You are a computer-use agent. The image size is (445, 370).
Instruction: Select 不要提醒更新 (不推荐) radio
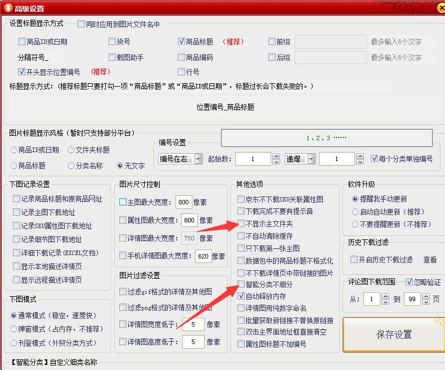click(x=355, y=224)
